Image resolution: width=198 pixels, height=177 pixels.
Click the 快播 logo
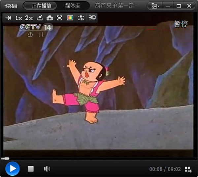tap(11, 6)
